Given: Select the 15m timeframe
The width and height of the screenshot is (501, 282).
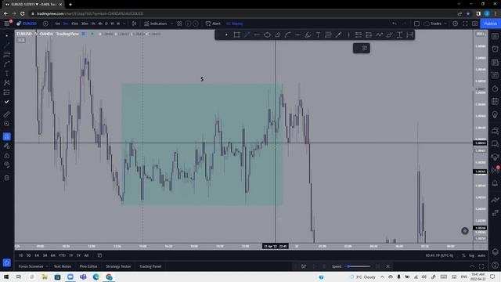Looking at the screenshot, I should pos(74,23).
